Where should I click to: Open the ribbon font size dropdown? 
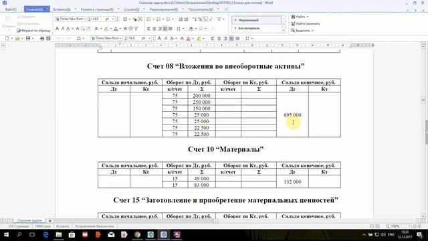[113, 19]
